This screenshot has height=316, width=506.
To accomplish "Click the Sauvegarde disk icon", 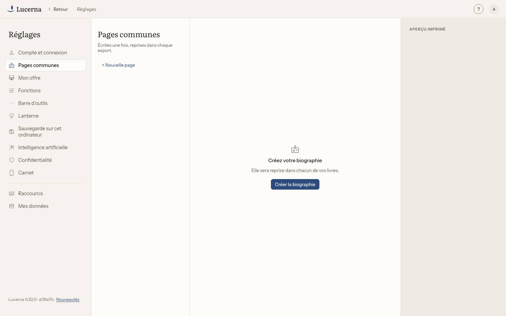I will point(12,132).
